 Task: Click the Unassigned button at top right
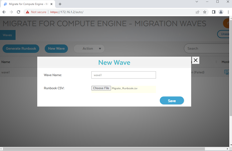[223, 34]
